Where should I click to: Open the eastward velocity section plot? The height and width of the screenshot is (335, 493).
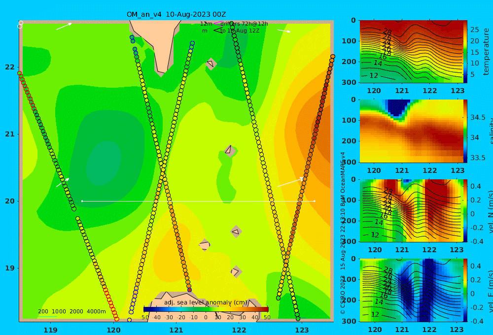[411, 290]
